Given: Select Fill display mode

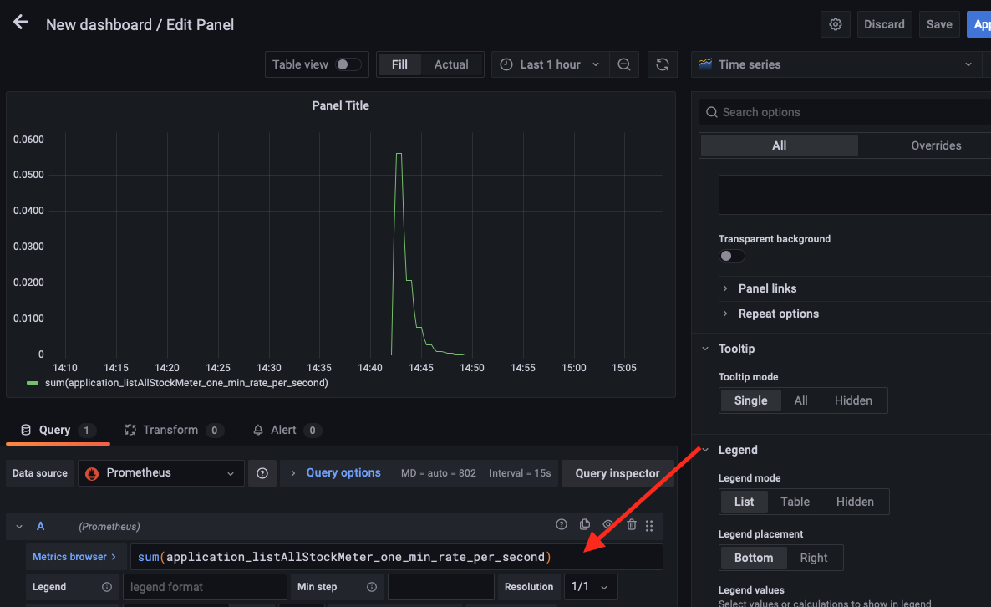Looking at the screenshot, I should [x=399, y=64].
